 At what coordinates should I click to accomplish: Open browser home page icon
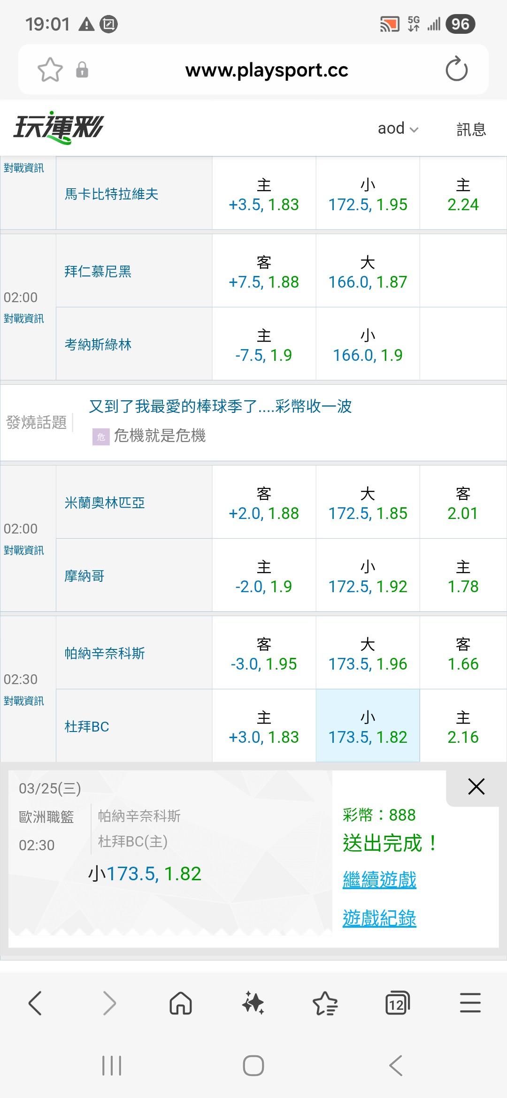[x=181, y=1004]
